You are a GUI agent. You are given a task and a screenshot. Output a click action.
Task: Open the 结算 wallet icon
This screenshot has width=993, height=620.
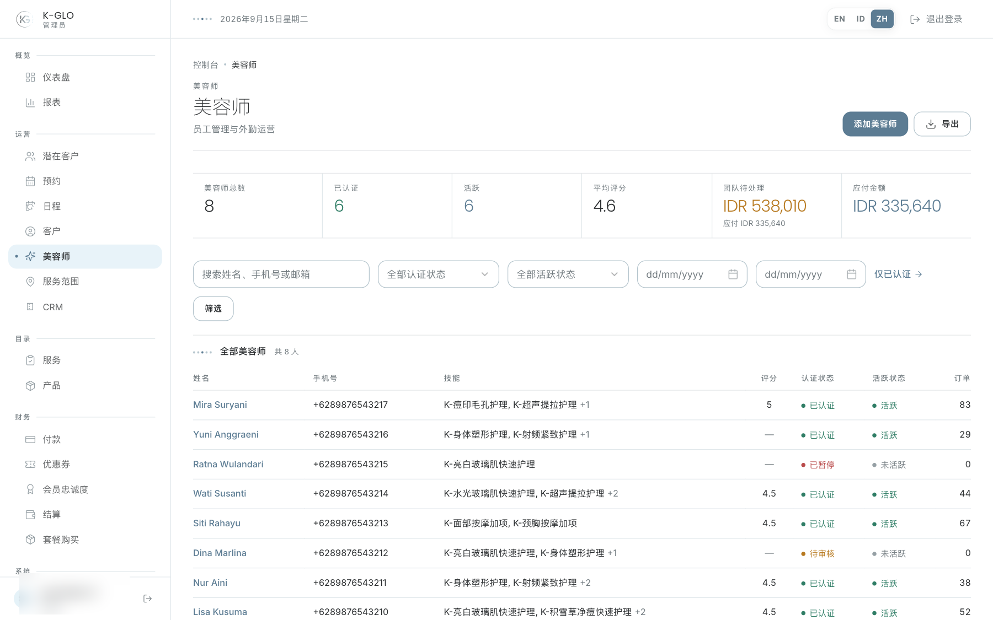[x=30, y=515]
